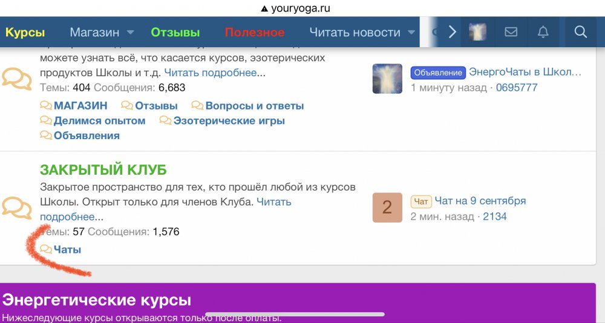Click the user avatar in navigation bar
Image resolution: width=605 pixels, height=323 pixels.
478,33
